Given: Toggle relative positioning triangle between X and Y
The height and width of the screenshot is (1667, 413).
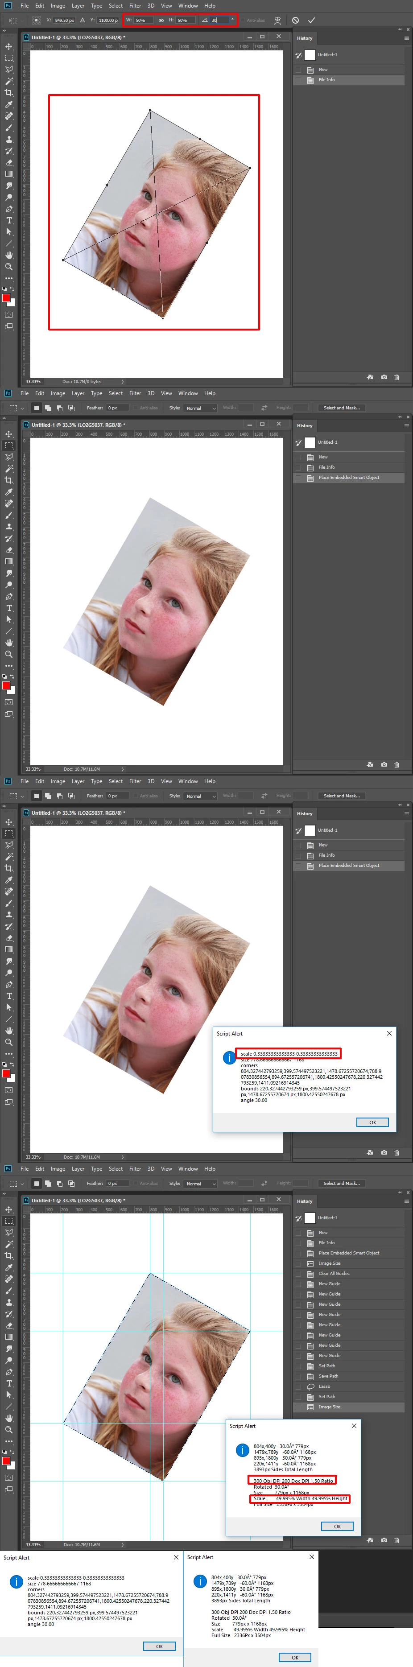Looking at the screenshot, I should [x=82, y=20].
